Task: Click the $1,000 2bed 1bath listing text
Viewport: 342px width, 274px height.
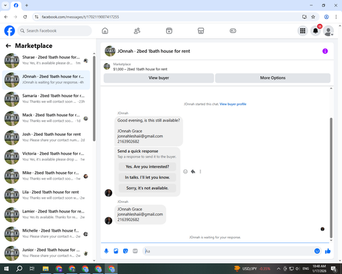Action: pyautogui.click(x=140, y=69)
